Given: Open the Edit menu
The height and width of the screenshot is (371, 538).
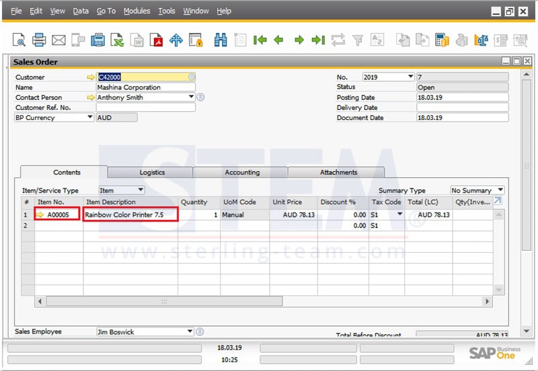Looking at the screenshot, I should pyautogui.click(x=36, y=11).
